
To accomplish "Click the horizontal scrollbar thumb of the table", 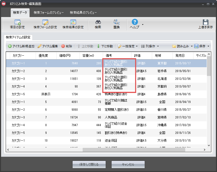I will pyautogui.click(x=116, y=150).
